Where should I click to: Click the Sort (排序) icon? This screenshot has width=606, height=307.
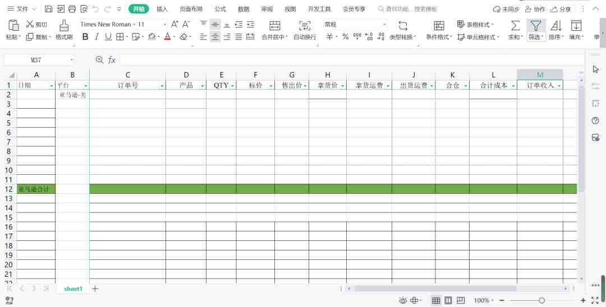(555, 26)
